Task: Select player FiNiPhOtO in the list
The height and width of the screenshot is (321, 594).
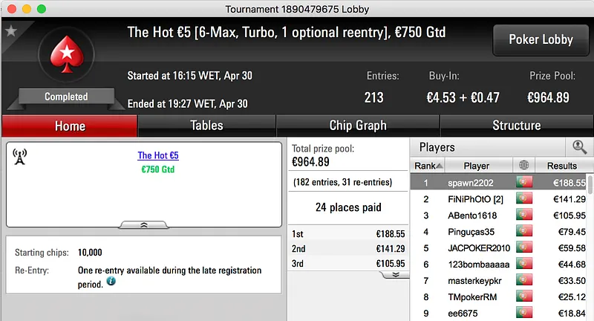Action: [476, 199]
